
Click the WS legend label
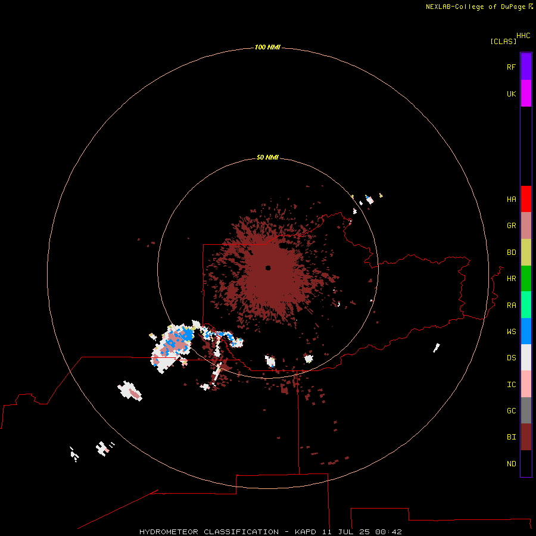pyautogui.click(x=511, y=332)
